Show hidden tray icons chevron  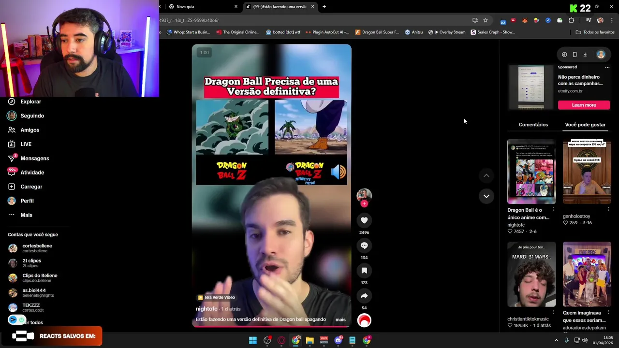click(556, 340)
